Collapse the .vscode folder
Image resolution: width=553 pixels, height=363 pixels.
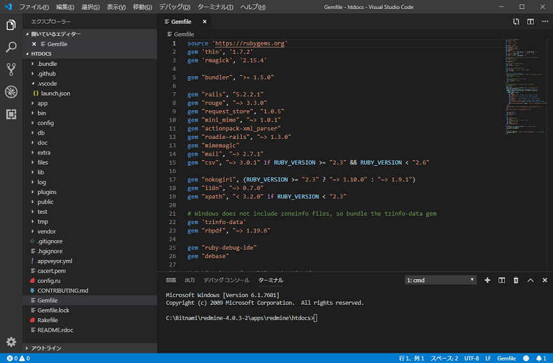click(90, 83)
